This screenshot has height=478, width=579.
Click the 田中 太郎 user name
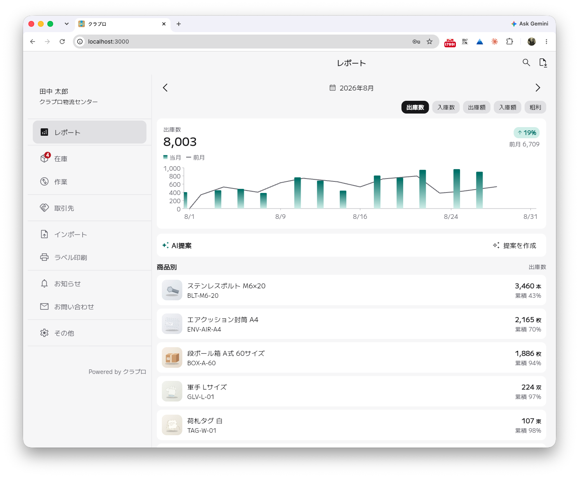click(x=54, y=91)
